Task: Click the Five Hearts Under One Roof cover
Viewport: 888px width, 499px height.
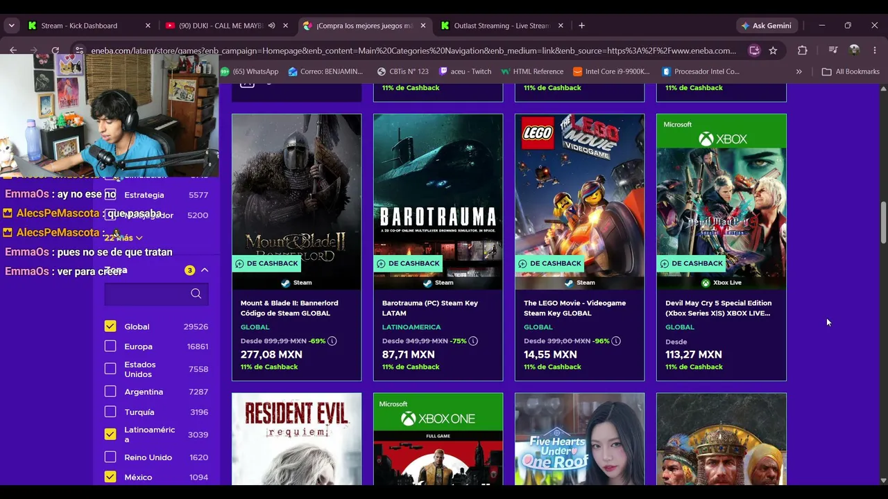Action: click(x=579, y=439)
